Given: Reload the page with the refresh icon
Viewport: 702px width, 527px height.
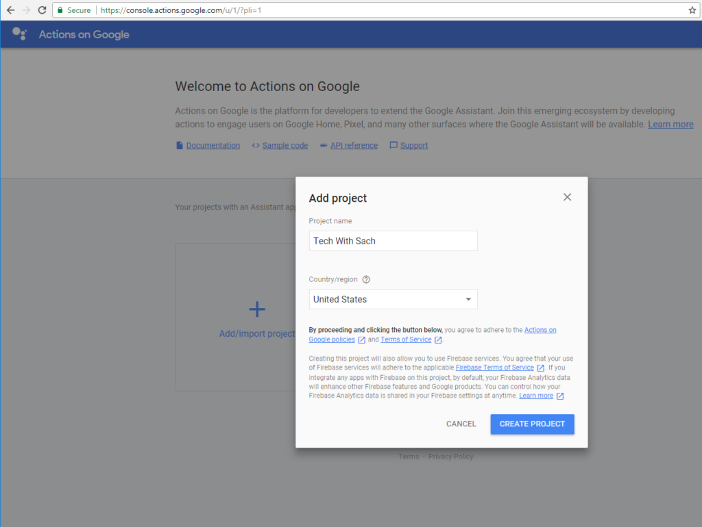Looking at the screenshot, I should [x=42, y=10].
